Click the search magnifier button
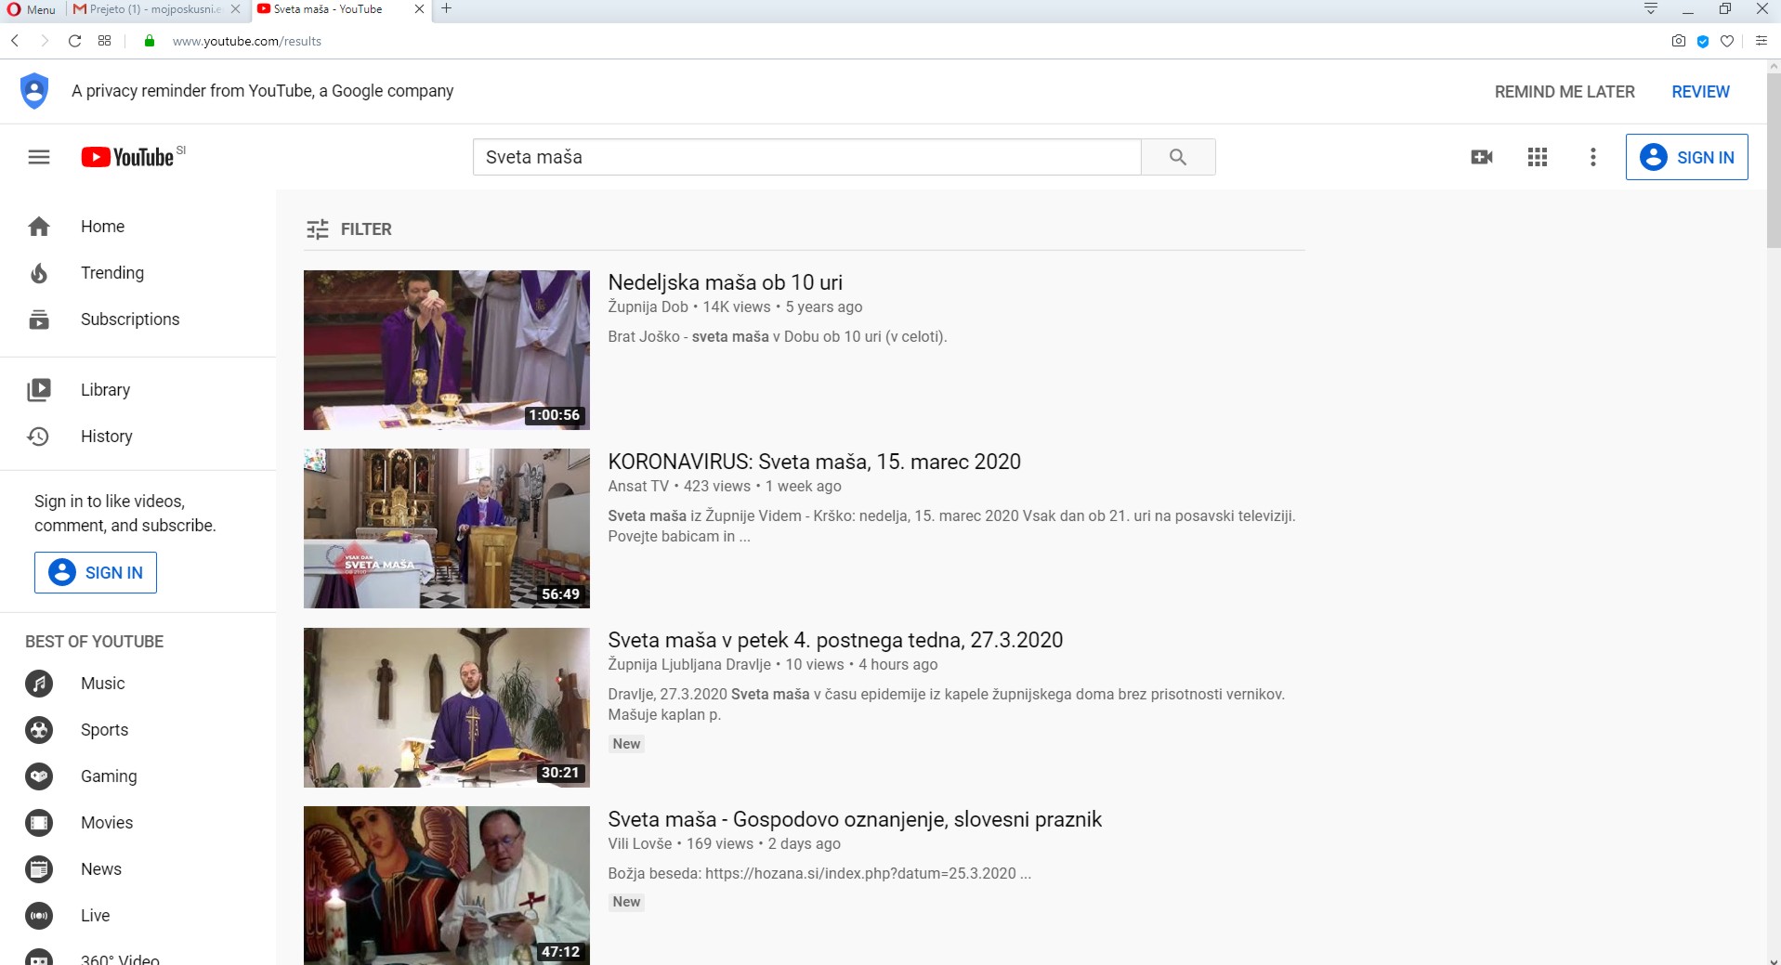Image resolution: width=1781 pixels, height=965 pixels. (x=1177, y=157)
